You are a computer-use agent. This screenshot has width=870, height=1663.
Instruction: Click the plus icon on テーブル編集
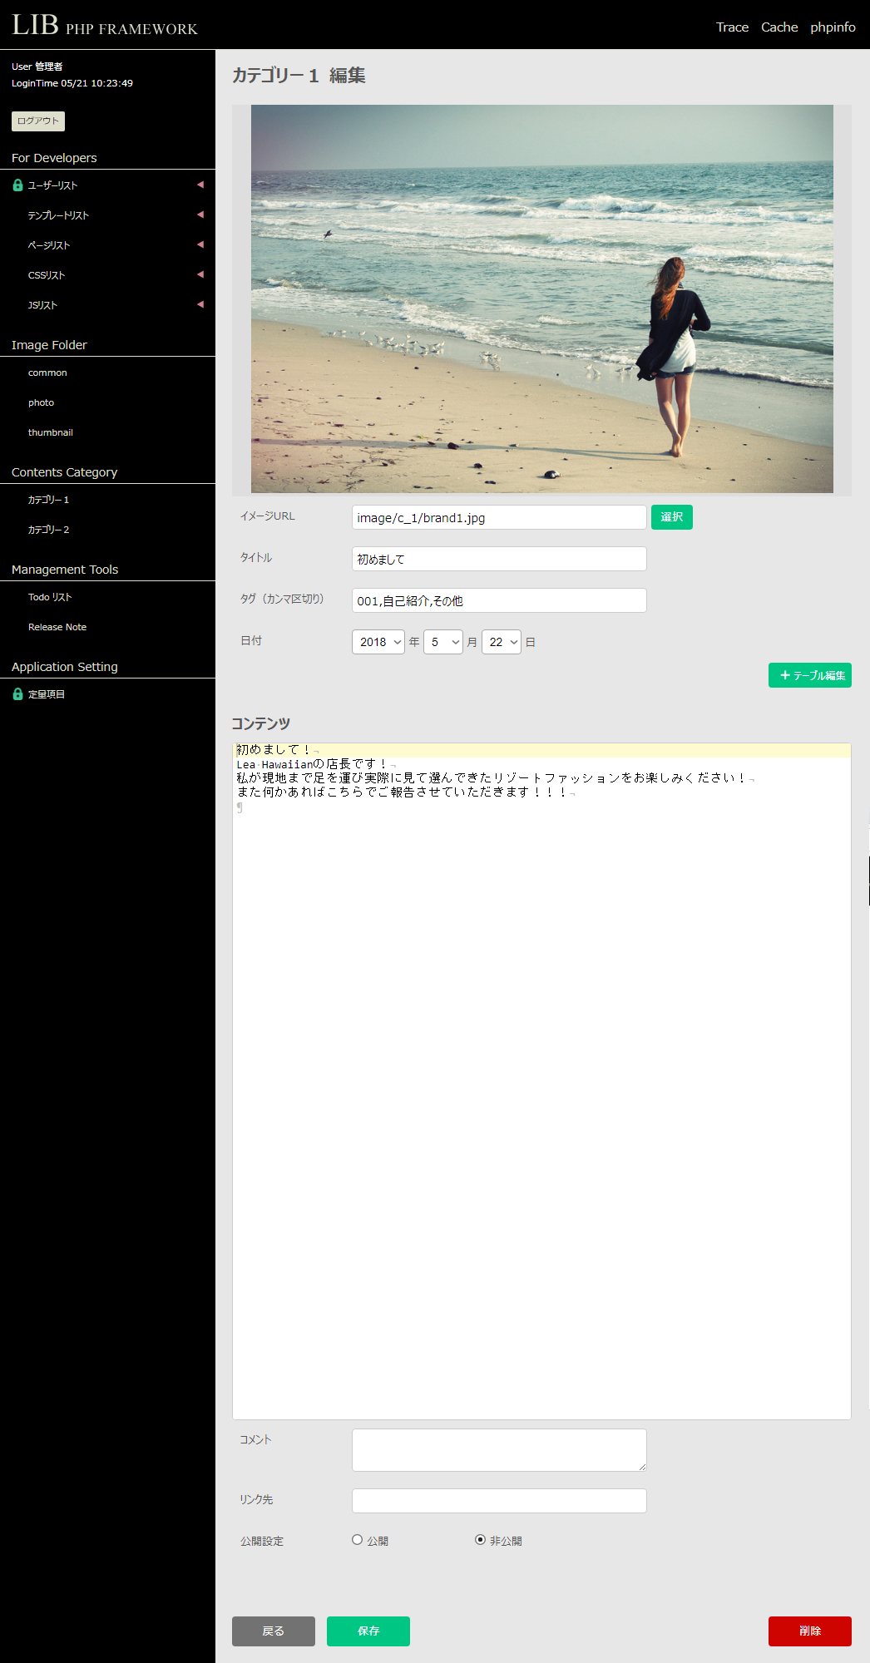tap(784, 675)
